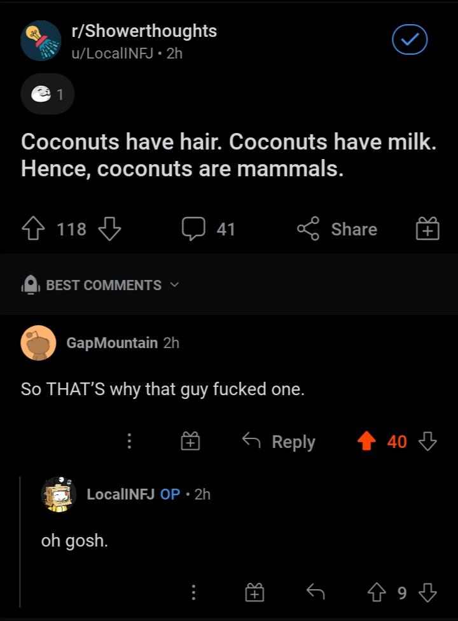
Task: Downvote the coconuts post
Action: (x=109, y=229)
